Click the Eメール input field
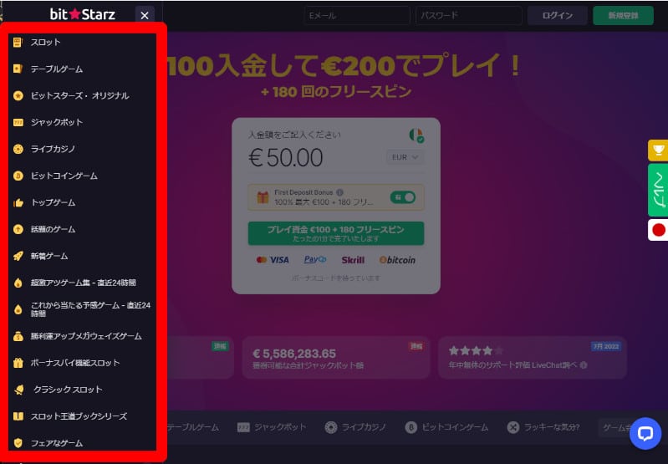This screenshot has width=668, height=464. click(357, 15)
